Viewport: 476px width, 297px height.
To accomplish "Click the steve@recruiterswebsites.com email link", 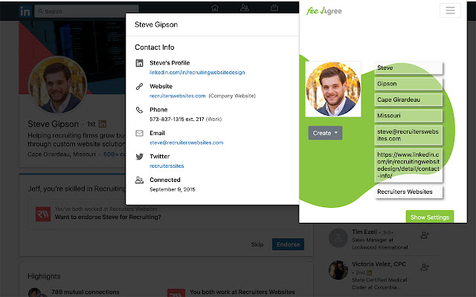I will (x=187, y=143).
